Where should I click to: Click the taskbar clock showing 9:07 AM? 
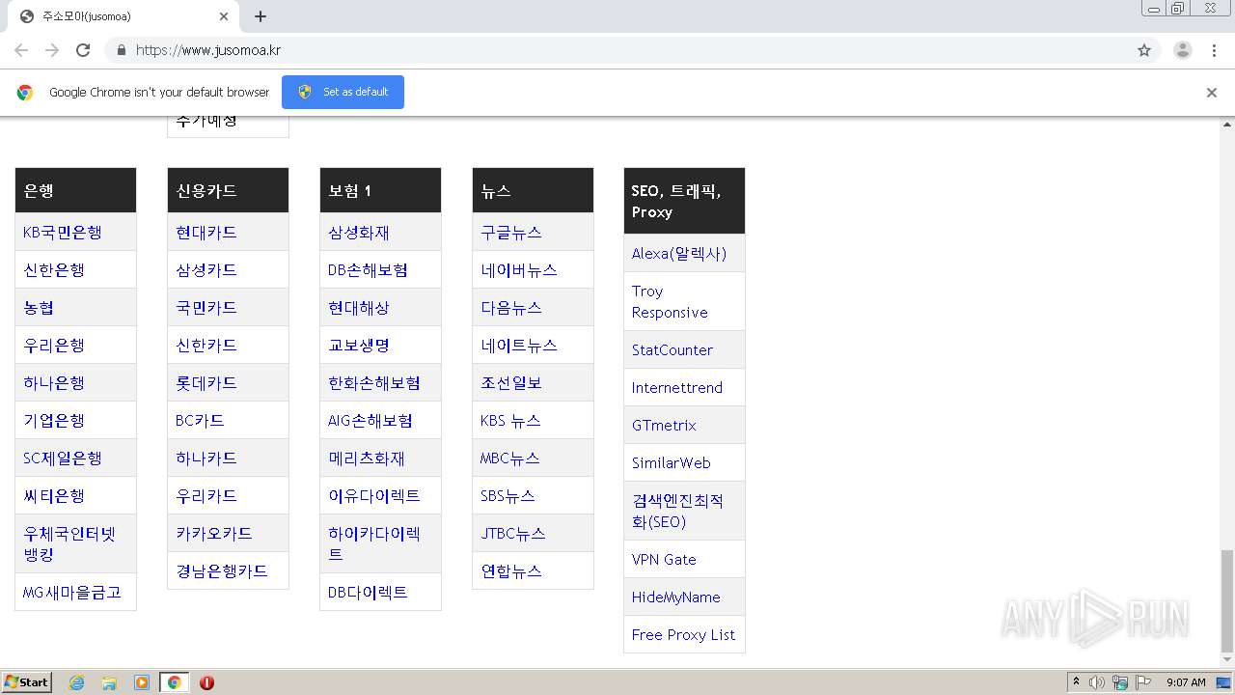point(1186,682)
